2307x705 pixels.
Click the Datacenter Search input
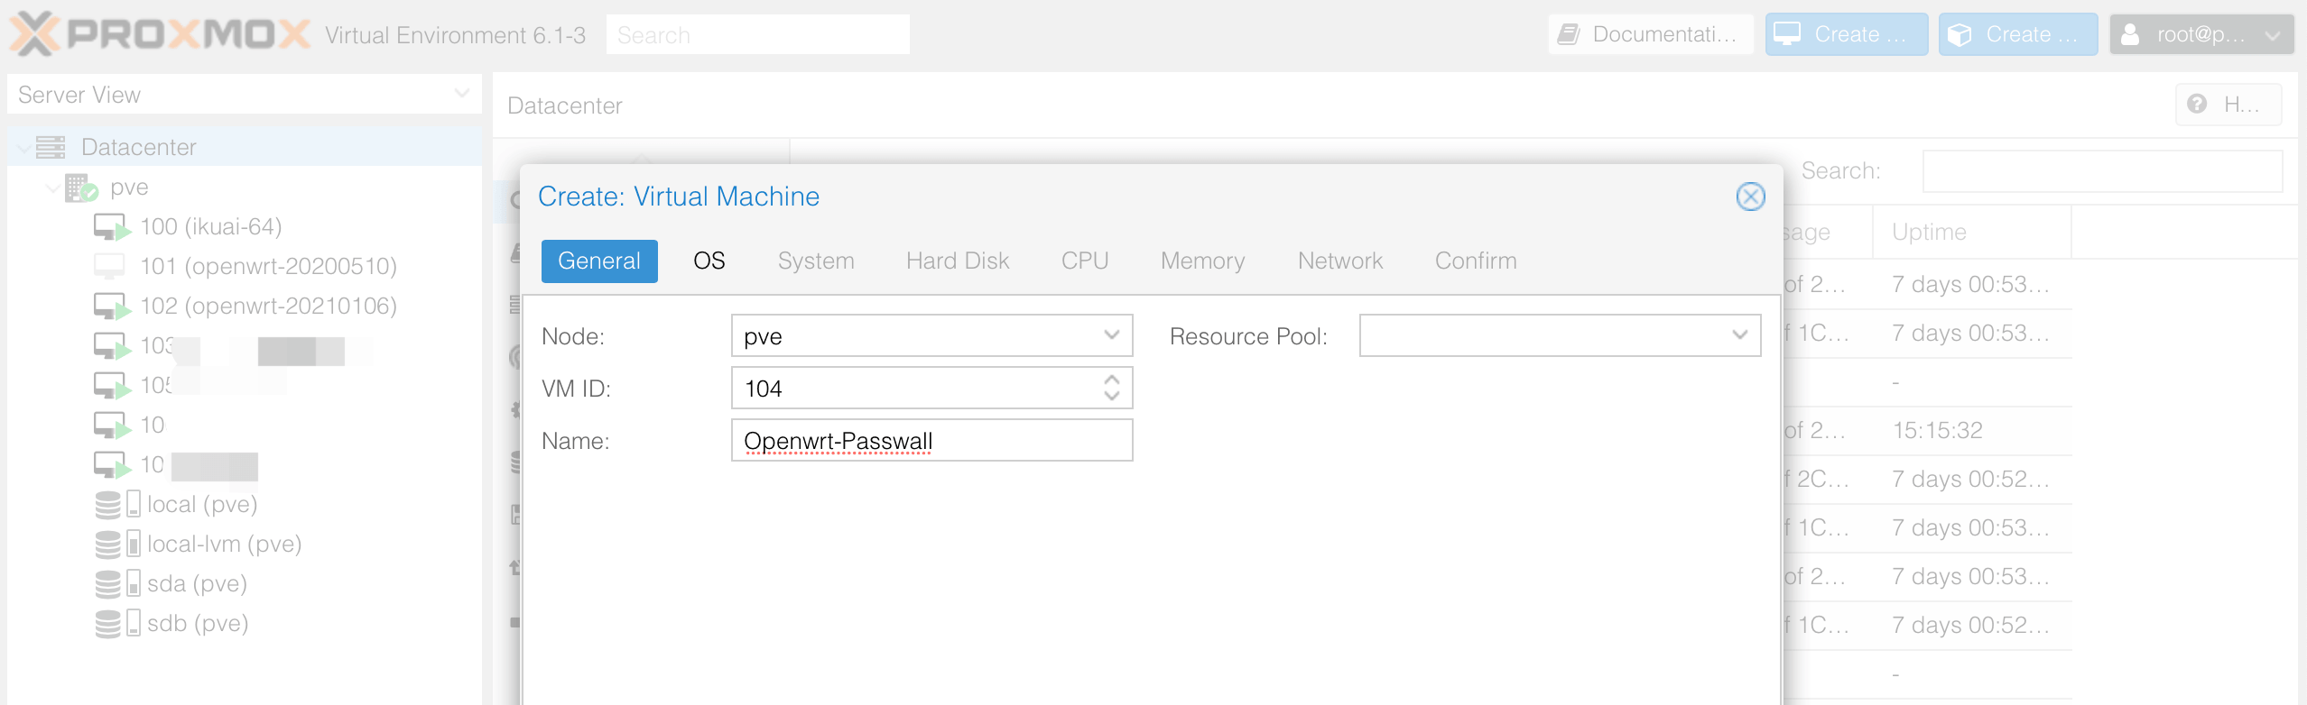tap(2102, 170)
